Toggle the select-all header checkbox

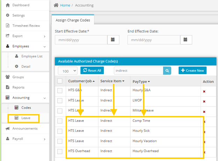[60, 81]
